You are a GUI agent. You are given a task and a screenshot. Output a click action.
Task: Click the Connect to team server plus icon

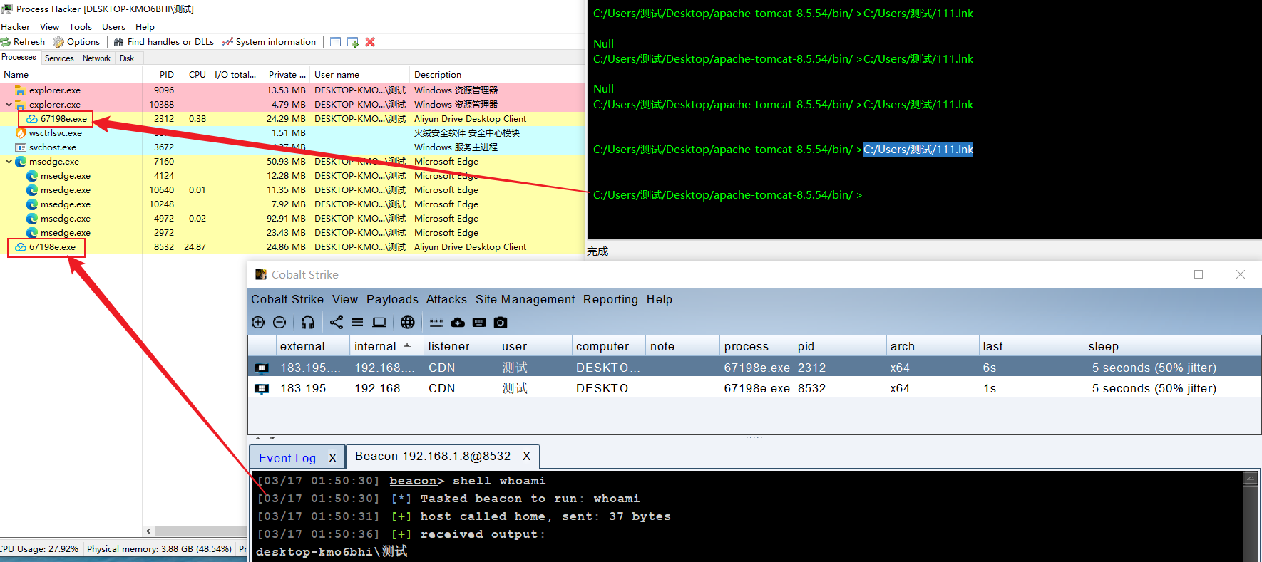pos(258,323)
